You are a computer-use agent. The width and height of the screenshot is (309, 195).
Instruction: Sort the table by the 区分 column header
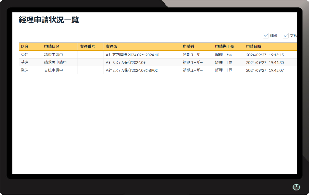click(25, 46)
